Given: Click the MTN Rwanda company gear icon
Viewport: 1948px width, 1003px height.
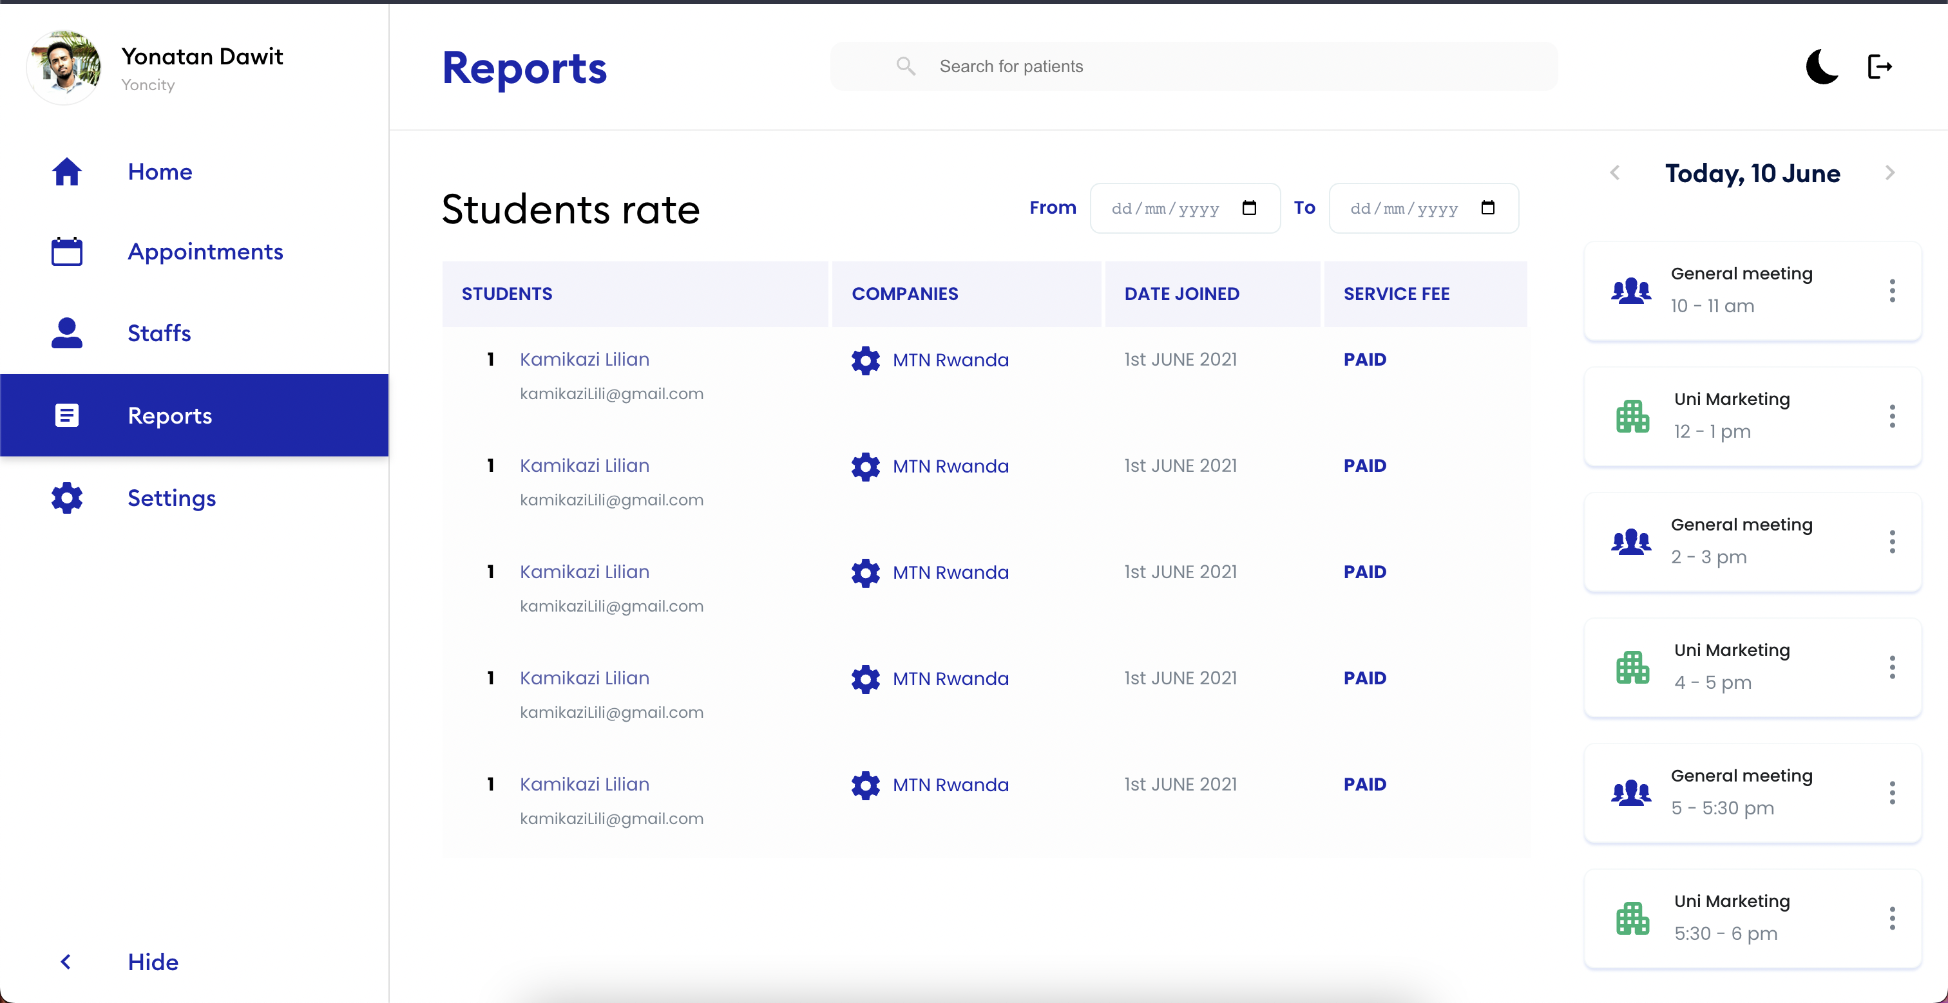Looking at the screenshot, I should [x=865, y=361].
